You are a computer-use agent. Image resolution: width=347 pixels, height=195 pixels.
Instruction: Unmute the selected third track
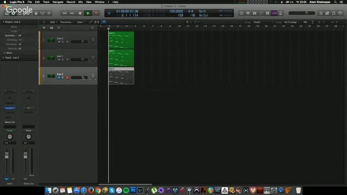[x=59, y=77]
